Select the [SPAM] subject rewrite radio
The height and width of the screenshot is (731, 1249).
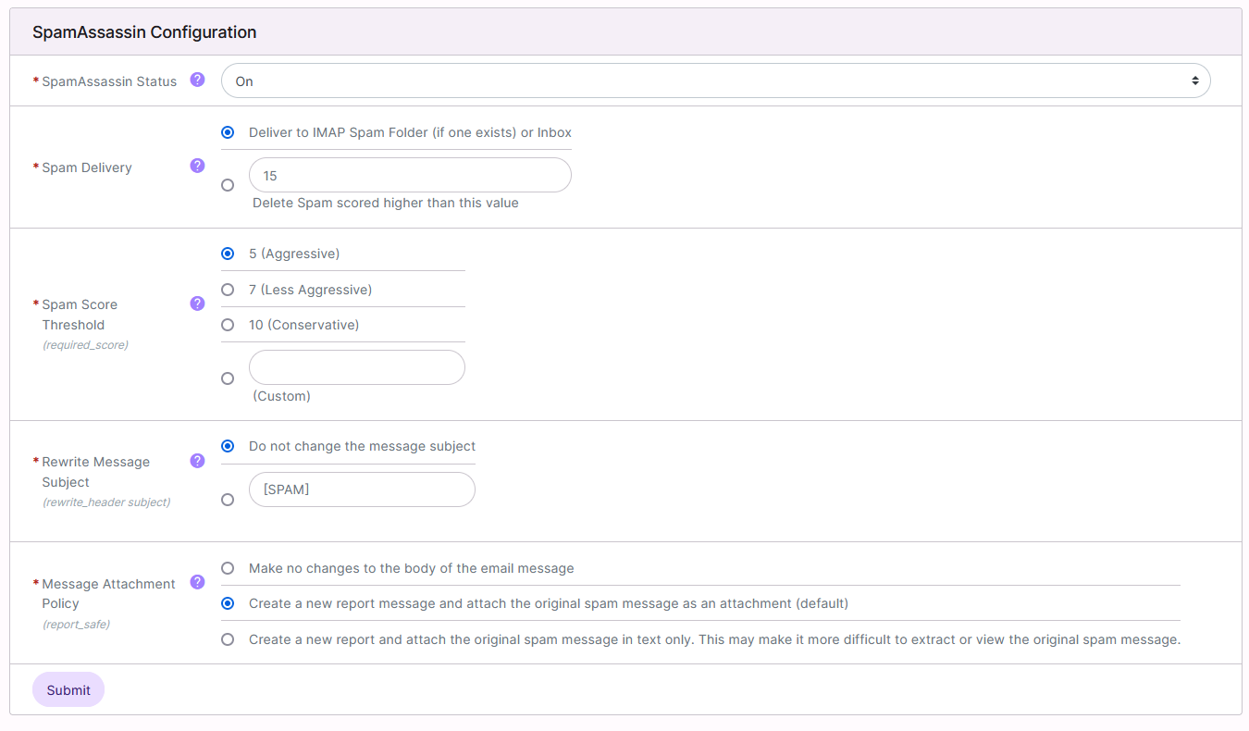point(228,500)
